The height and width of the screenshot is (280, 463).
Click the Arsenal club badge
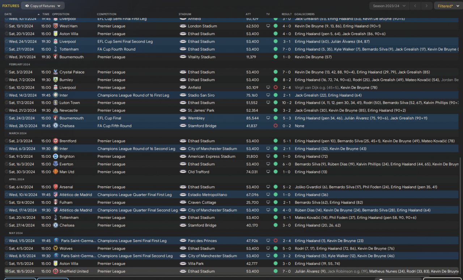click(x=55, y=187)
